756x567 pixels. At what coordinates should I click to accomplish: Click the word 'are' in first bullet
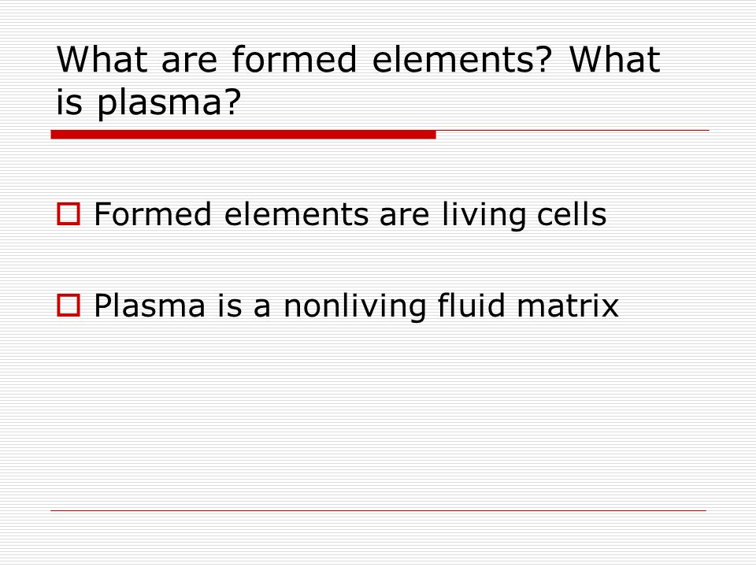[x=405, y=218]
